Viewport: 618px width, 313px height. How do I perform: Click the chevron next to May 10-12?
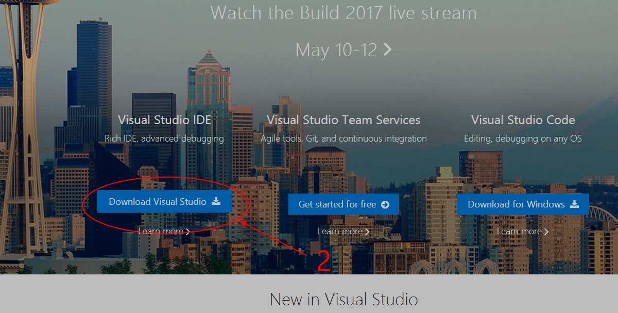pyautogui.click(x=388, y=49)
